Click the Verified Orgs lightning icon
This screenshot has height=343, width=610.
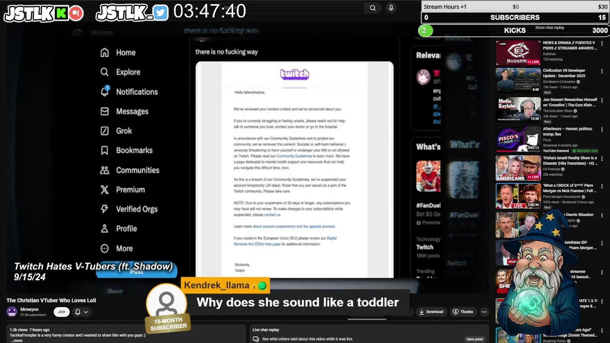(104, 209)
